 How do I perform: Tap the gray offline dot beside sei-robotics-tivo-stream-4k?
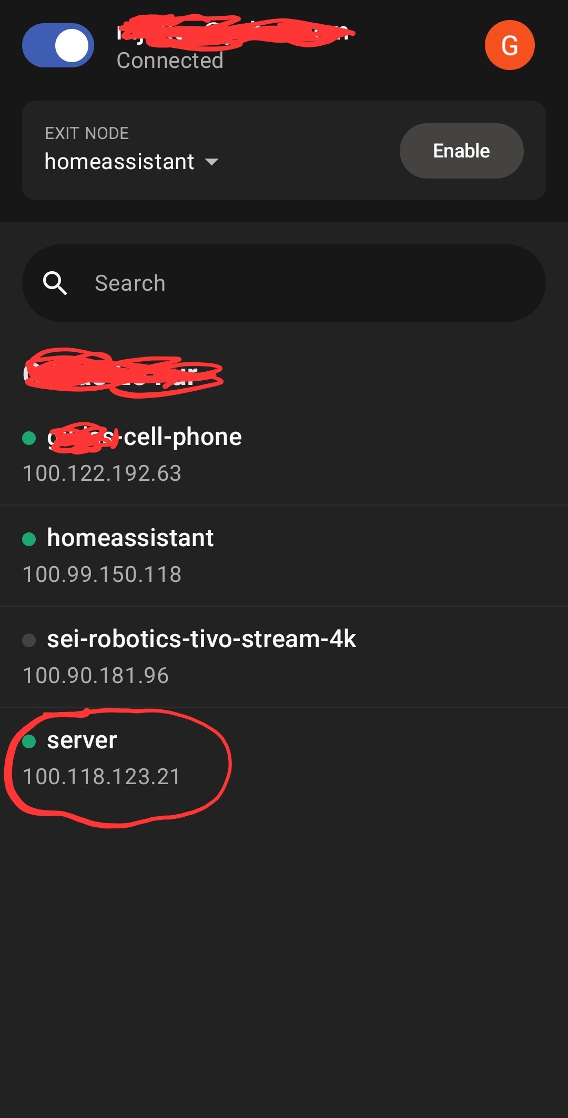pyautogui.click(x=29, y=640)
